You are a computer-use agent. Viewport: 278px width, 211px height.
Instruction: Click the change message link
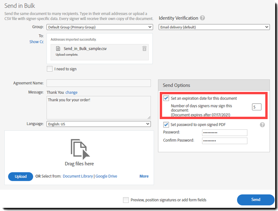tap(71, 92)
